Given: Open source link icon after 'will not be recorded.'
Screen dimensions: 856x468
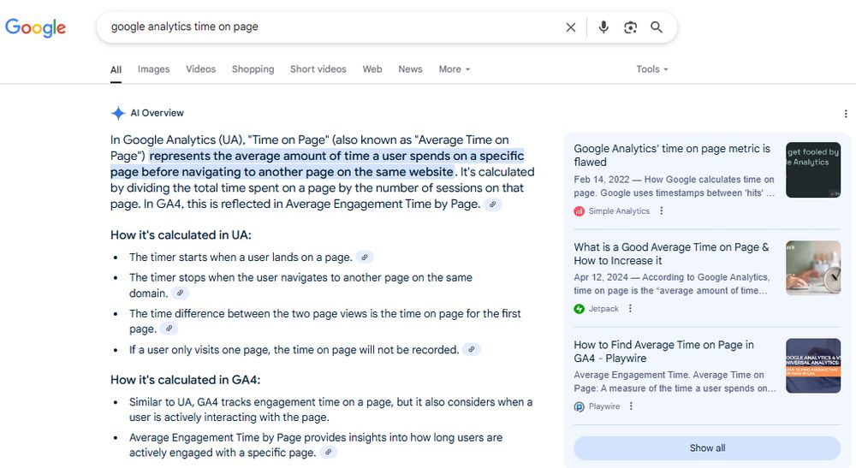Looking at the screenshot, I should pyautogui.click(x=471, y=349).
